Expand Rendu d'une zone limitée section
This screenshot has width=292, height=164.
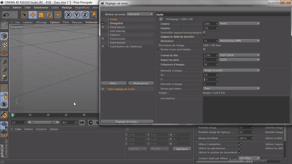(x=158, y=50)
